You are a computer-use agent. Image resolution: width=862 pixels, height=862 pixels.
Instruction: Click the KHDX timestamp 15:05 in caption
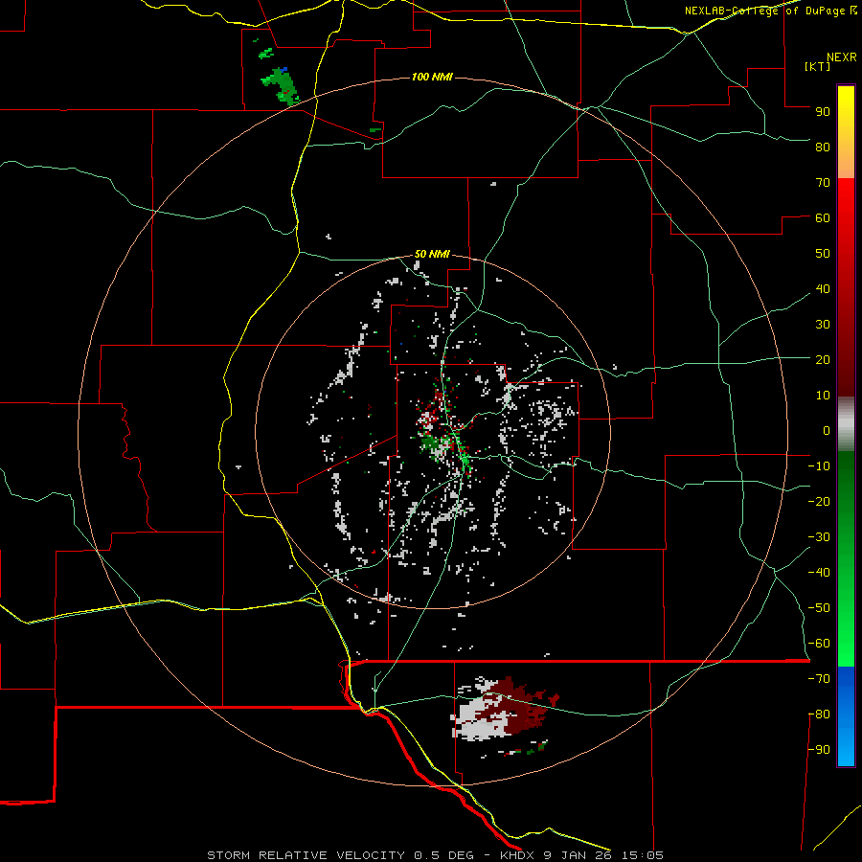click(x=643, y=855)
